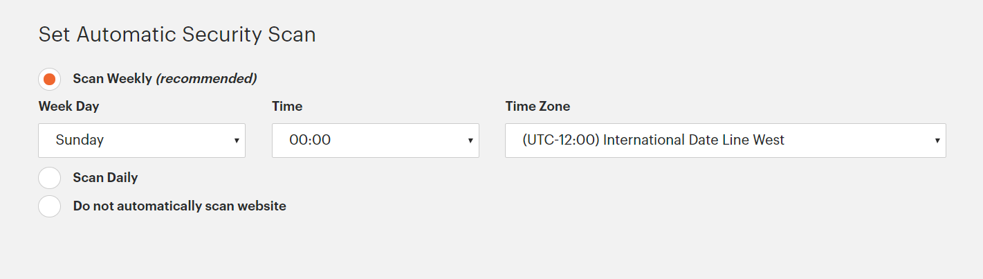Click the arrow on the Week Day dropdown

point(236,141)
